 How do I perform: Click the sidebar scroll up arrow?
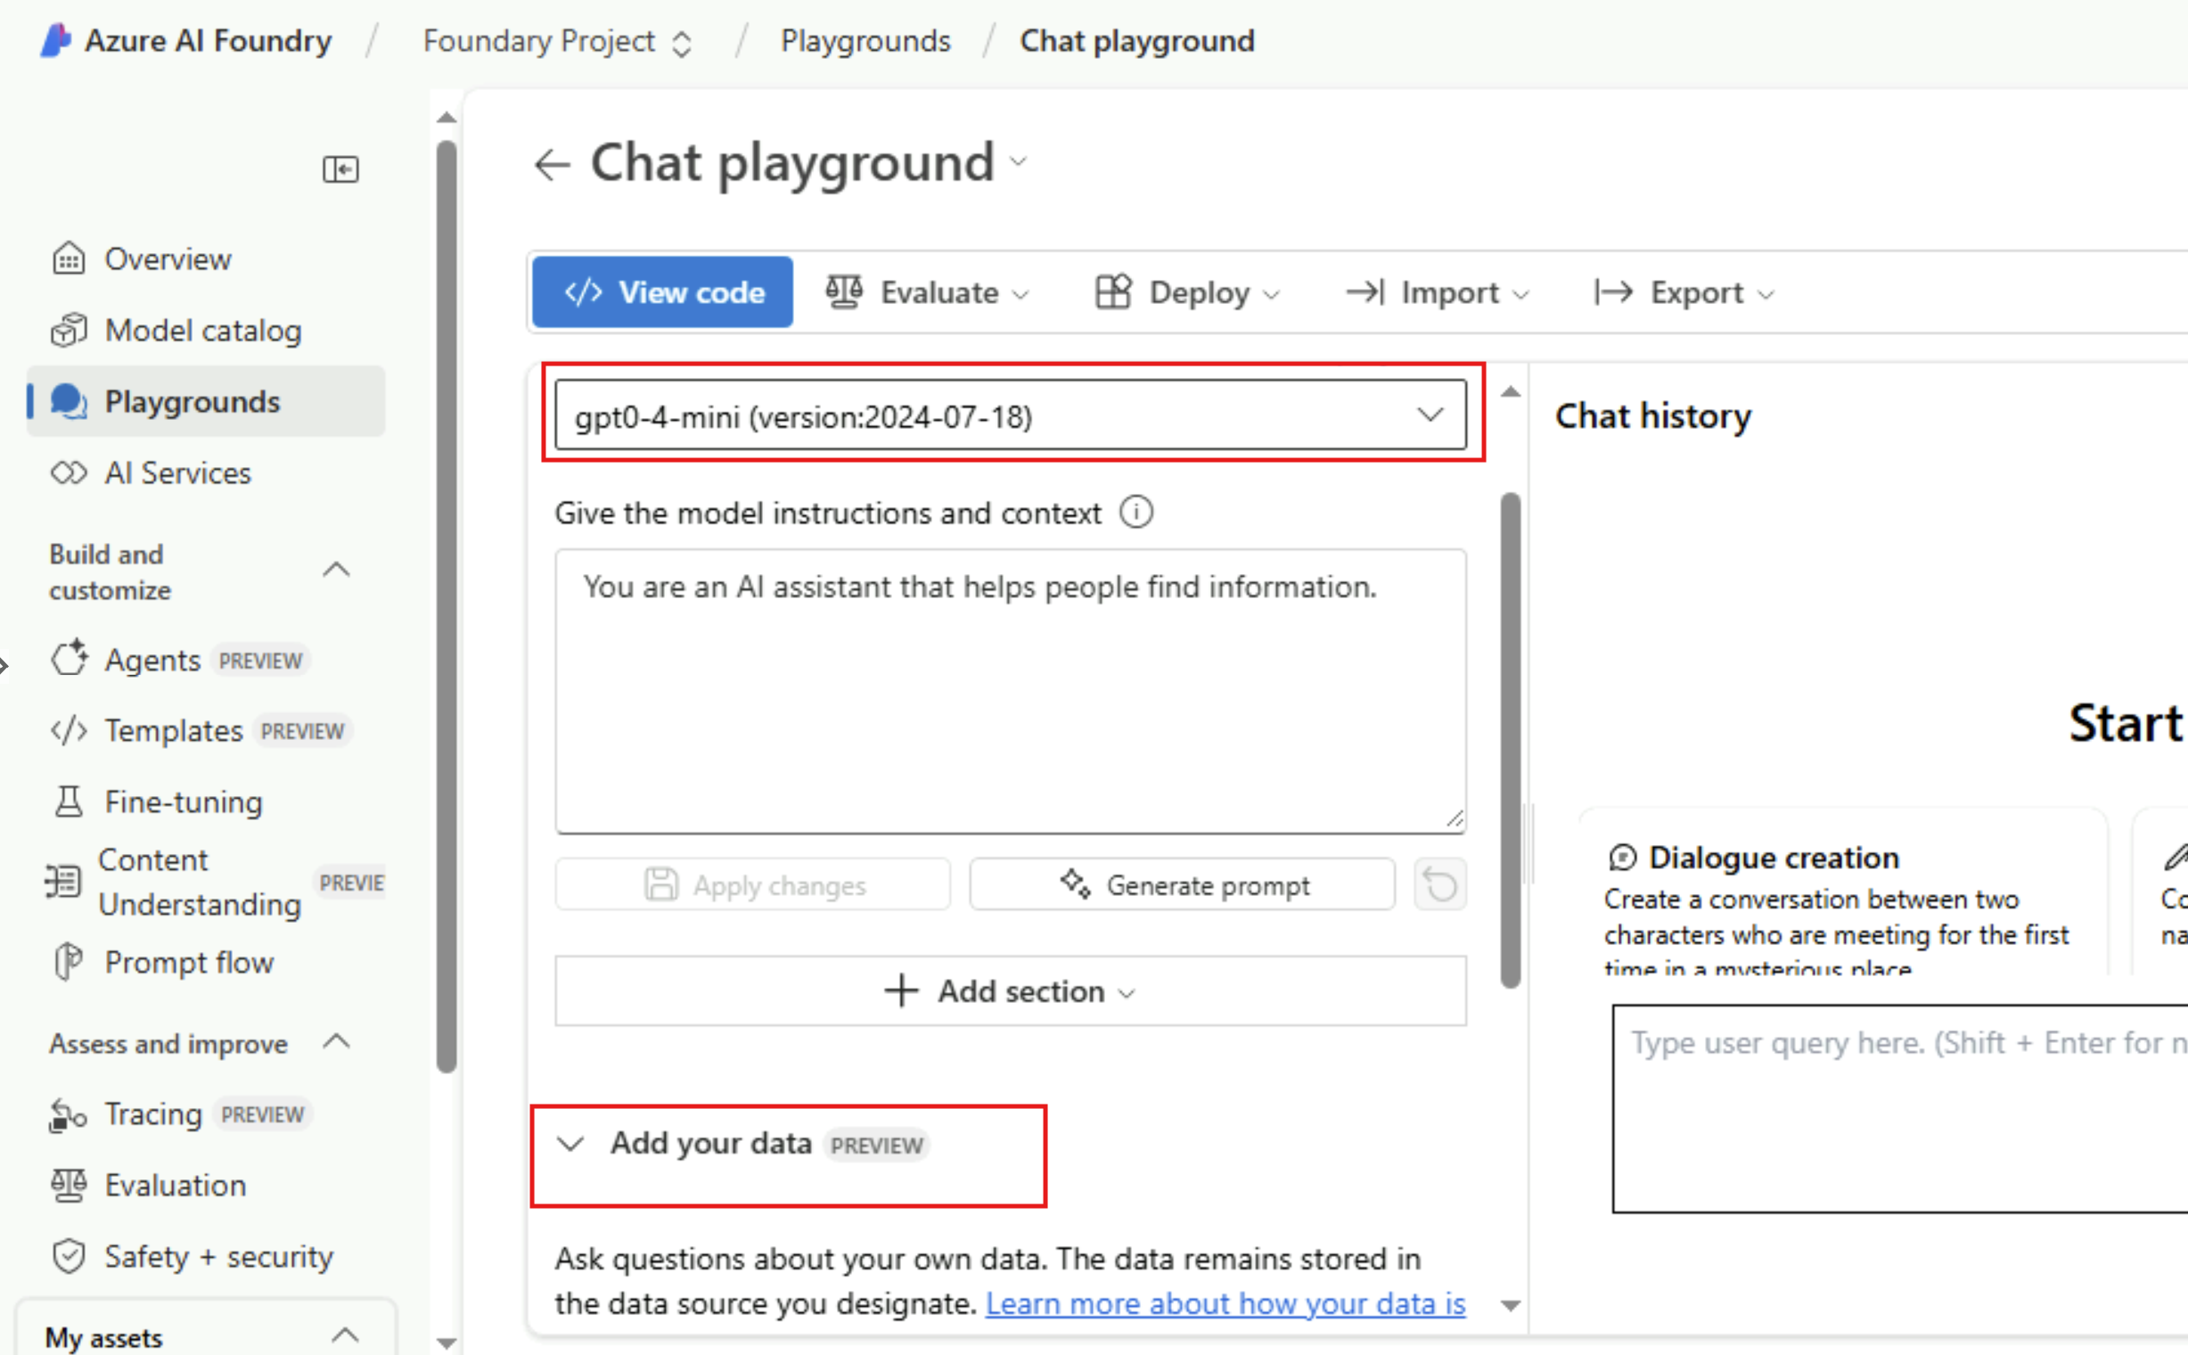(x=447, y=118)
